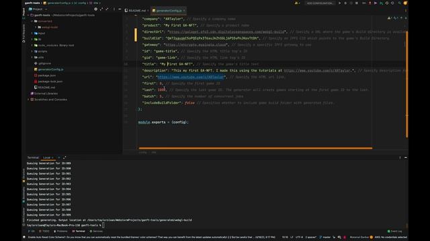The width and height of the screenshot is (430, 241).
Task: Add a new terminal session tab
Action: coord(58,158)
